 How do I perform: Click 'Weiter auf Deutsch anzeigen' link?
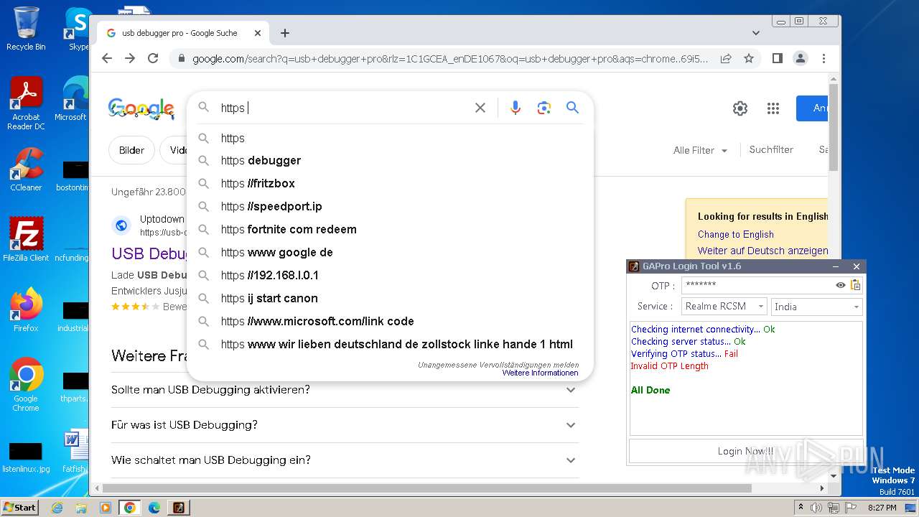pyautogui.click(x=762, y=251)
